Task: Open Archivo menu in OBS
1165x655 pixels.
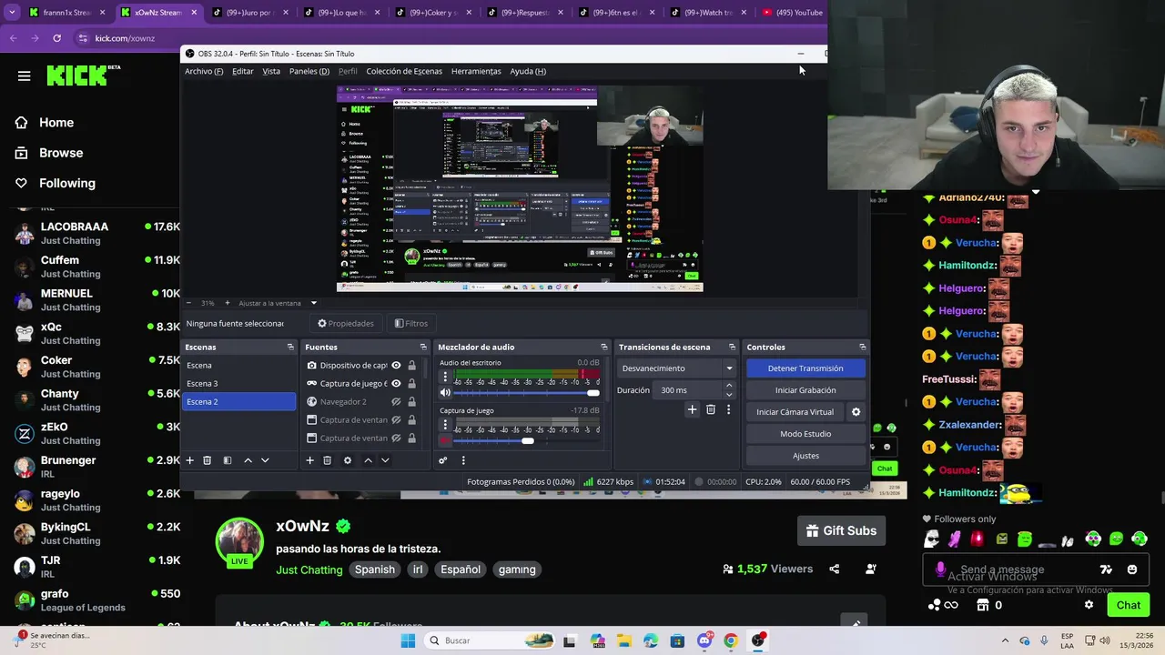Action: point(204,71)
